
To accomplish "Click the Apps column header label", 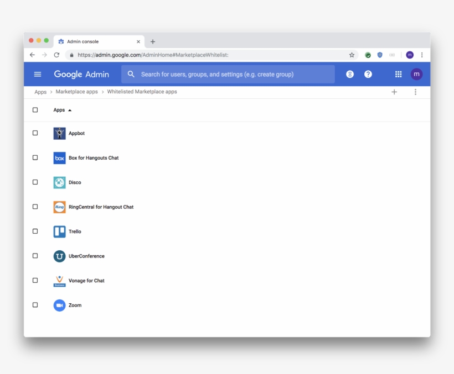I will click(59, 110).
